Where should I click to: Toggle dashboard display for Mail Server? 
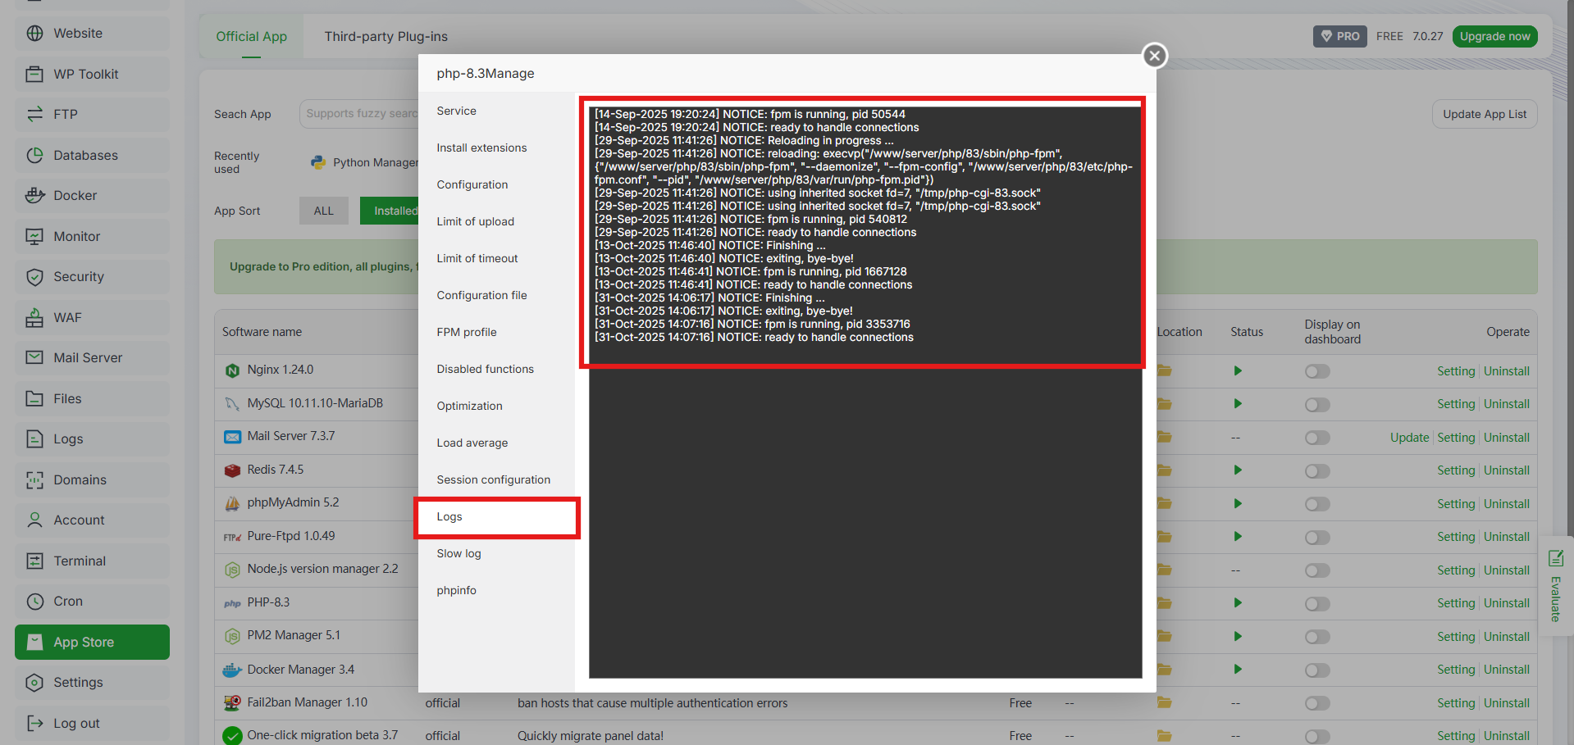click(x=1317, y=438)
